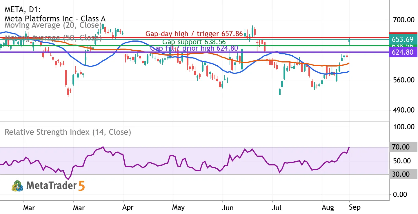Click the 700.00 price axis label
This screenshot has width=418, height=214.
click(403, 20)
